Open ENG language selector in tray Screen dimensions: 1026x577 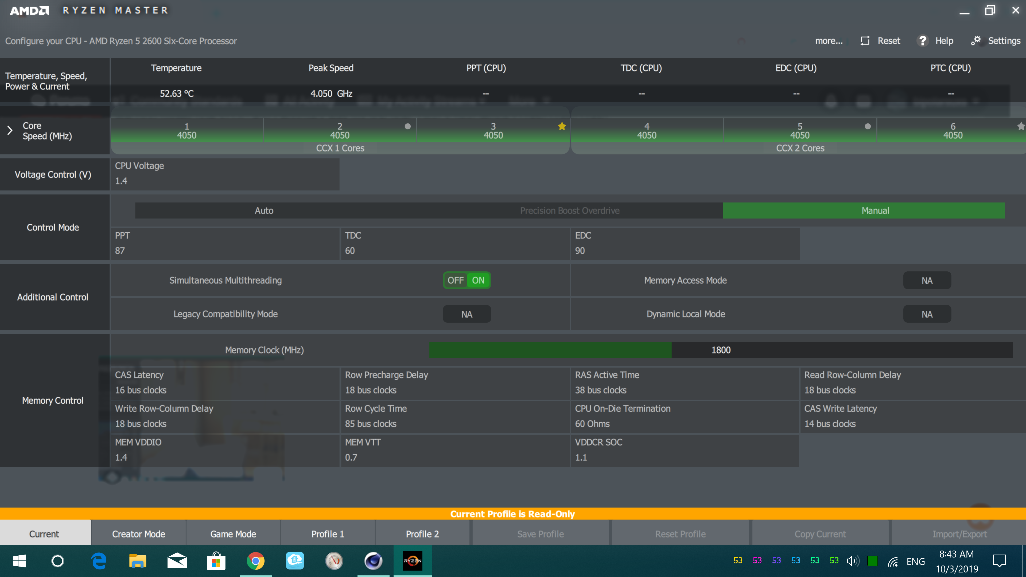(x=915, y=562)
